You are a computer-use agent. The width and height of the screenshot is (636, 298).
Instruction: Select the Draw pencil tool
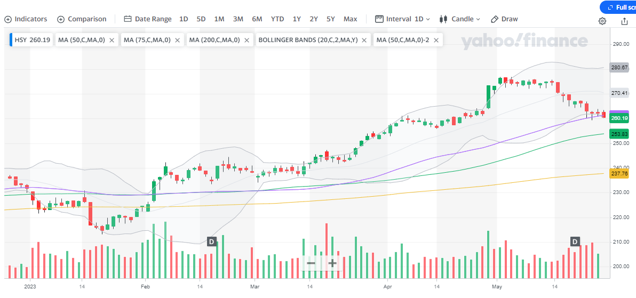click(x=504, y=19)
